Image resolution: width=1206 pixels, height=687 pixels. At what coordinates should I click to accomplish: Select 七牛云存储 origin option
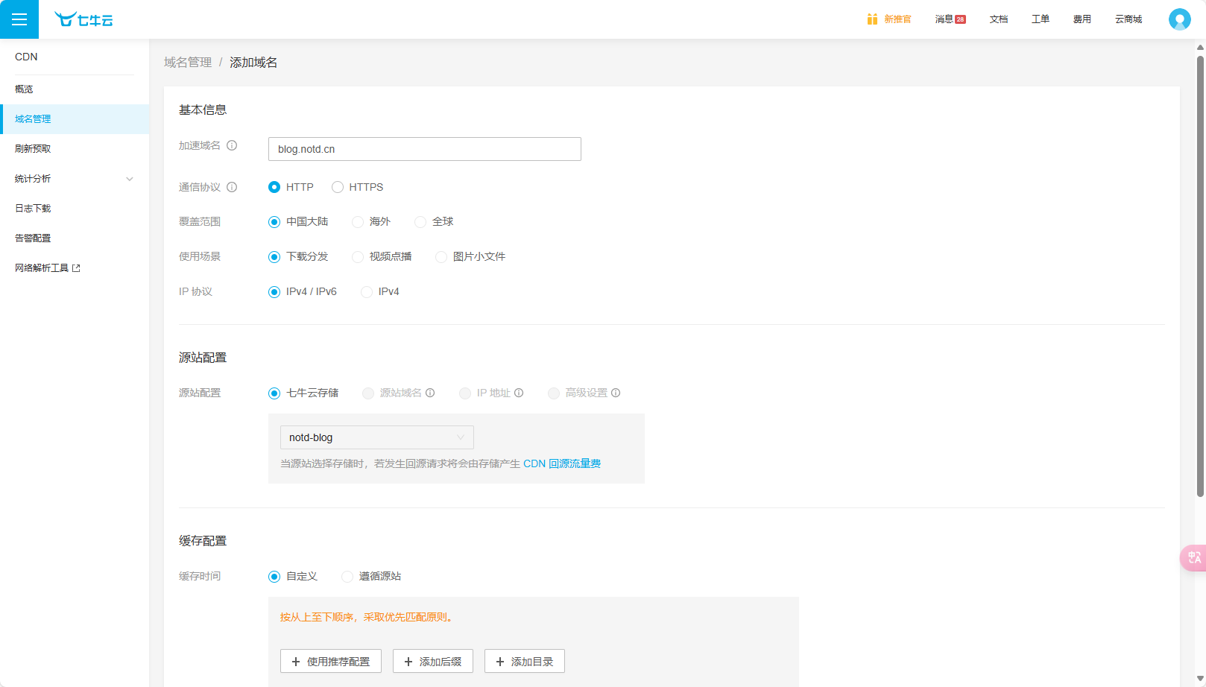point(274,393)
